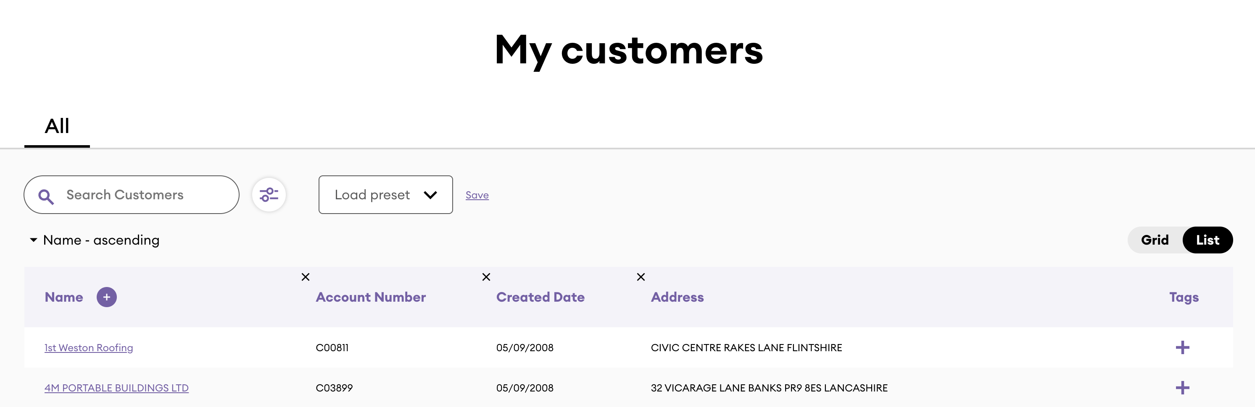
Task: Add tag to 1st Weston Roofing row
Action: point(1182,348)
